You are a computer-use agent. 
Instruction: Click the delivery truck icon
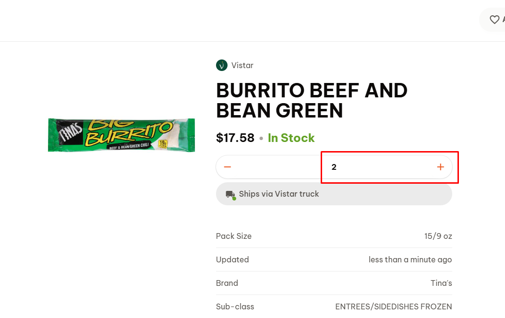pos(230,194)
